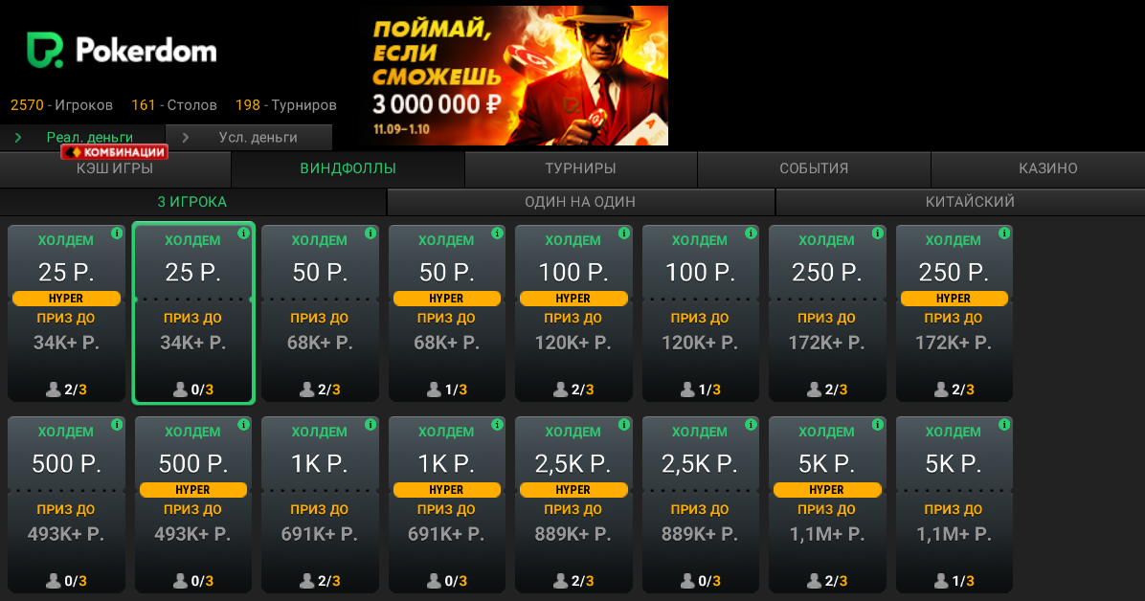Click info icon on 1K Р. non-hyper card
This screenshot has width=1145, height=601.
click(370, 424)
